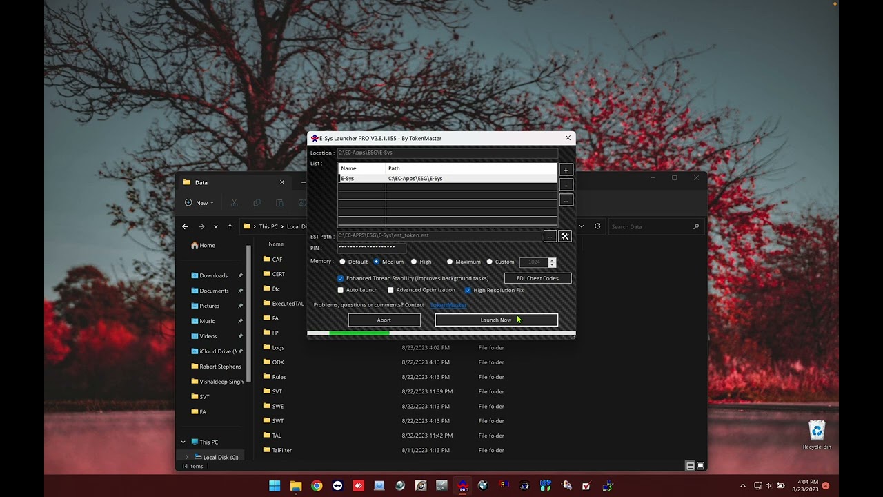Select the Data tab in File Explorer

[x=235, y=182]
